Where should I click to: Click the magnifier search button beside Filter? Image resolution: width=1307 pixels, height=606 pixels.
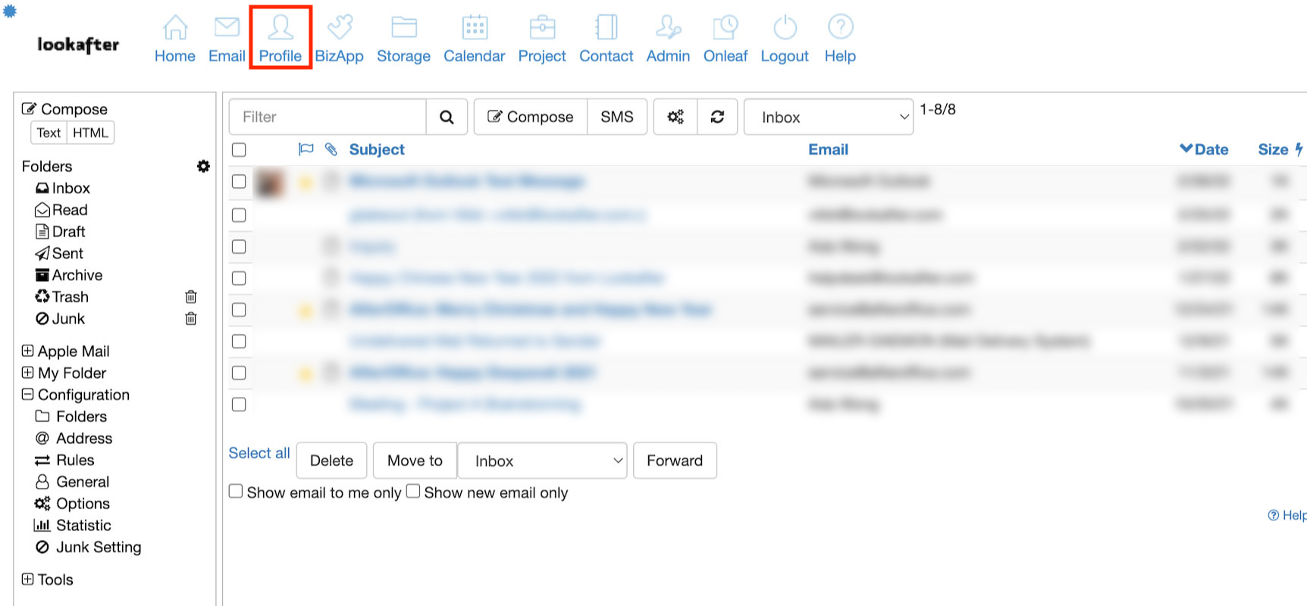[x=447, y=117]
